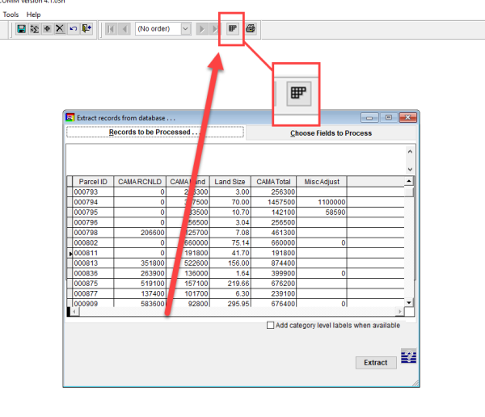Switch to Choose Fields to Process tab
The image size is (485, 417).
tap(331, 133)
